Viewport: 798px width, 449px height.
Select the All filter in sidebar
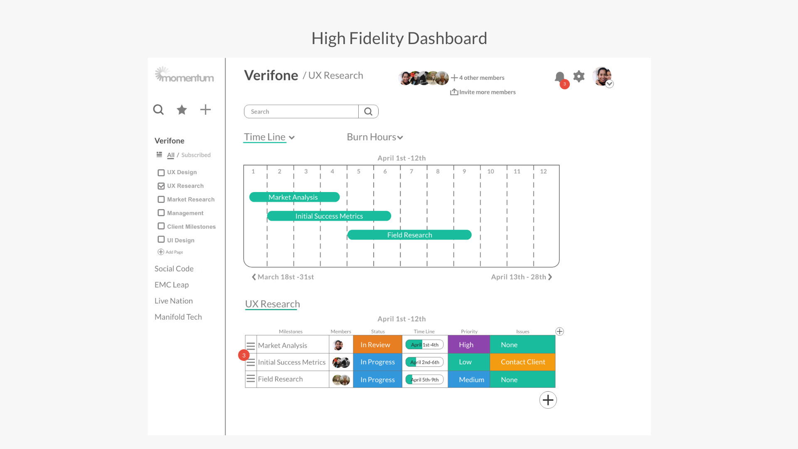171,155
